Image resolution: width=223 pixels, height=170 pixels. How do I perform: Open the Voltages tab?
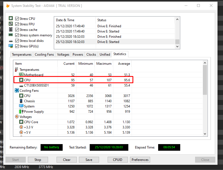63,55
